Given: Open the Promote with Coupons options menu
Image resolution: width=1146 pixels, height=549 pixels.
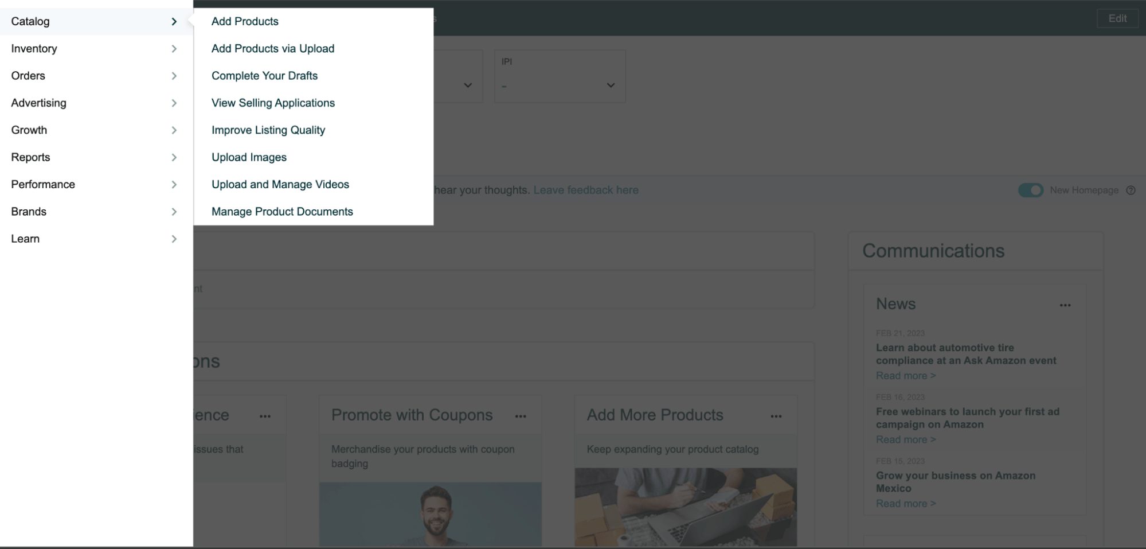Looking at the screenshot, I should 521,415.
